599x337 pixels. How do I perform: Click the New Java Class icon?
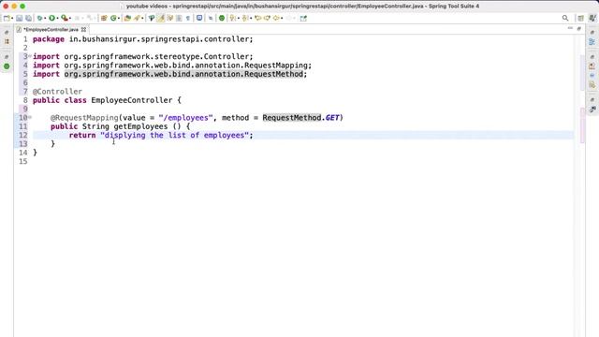(113, 18)
